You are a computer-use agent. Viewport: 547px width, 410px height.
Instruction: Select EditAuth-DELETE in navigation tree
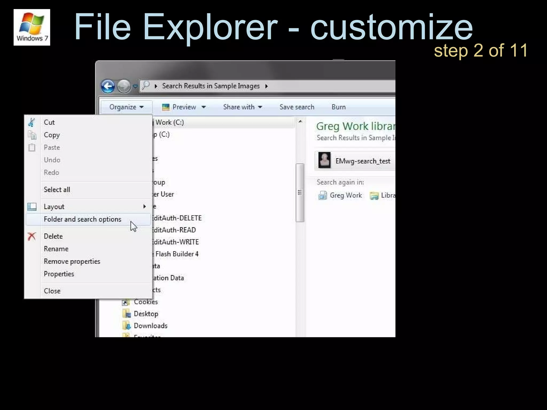(x=177, y=218)
